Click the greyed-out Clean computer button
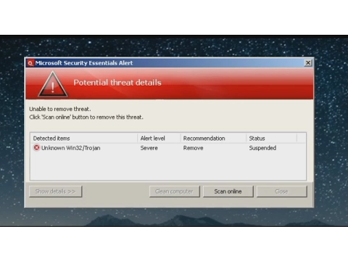 coord(175,191)
